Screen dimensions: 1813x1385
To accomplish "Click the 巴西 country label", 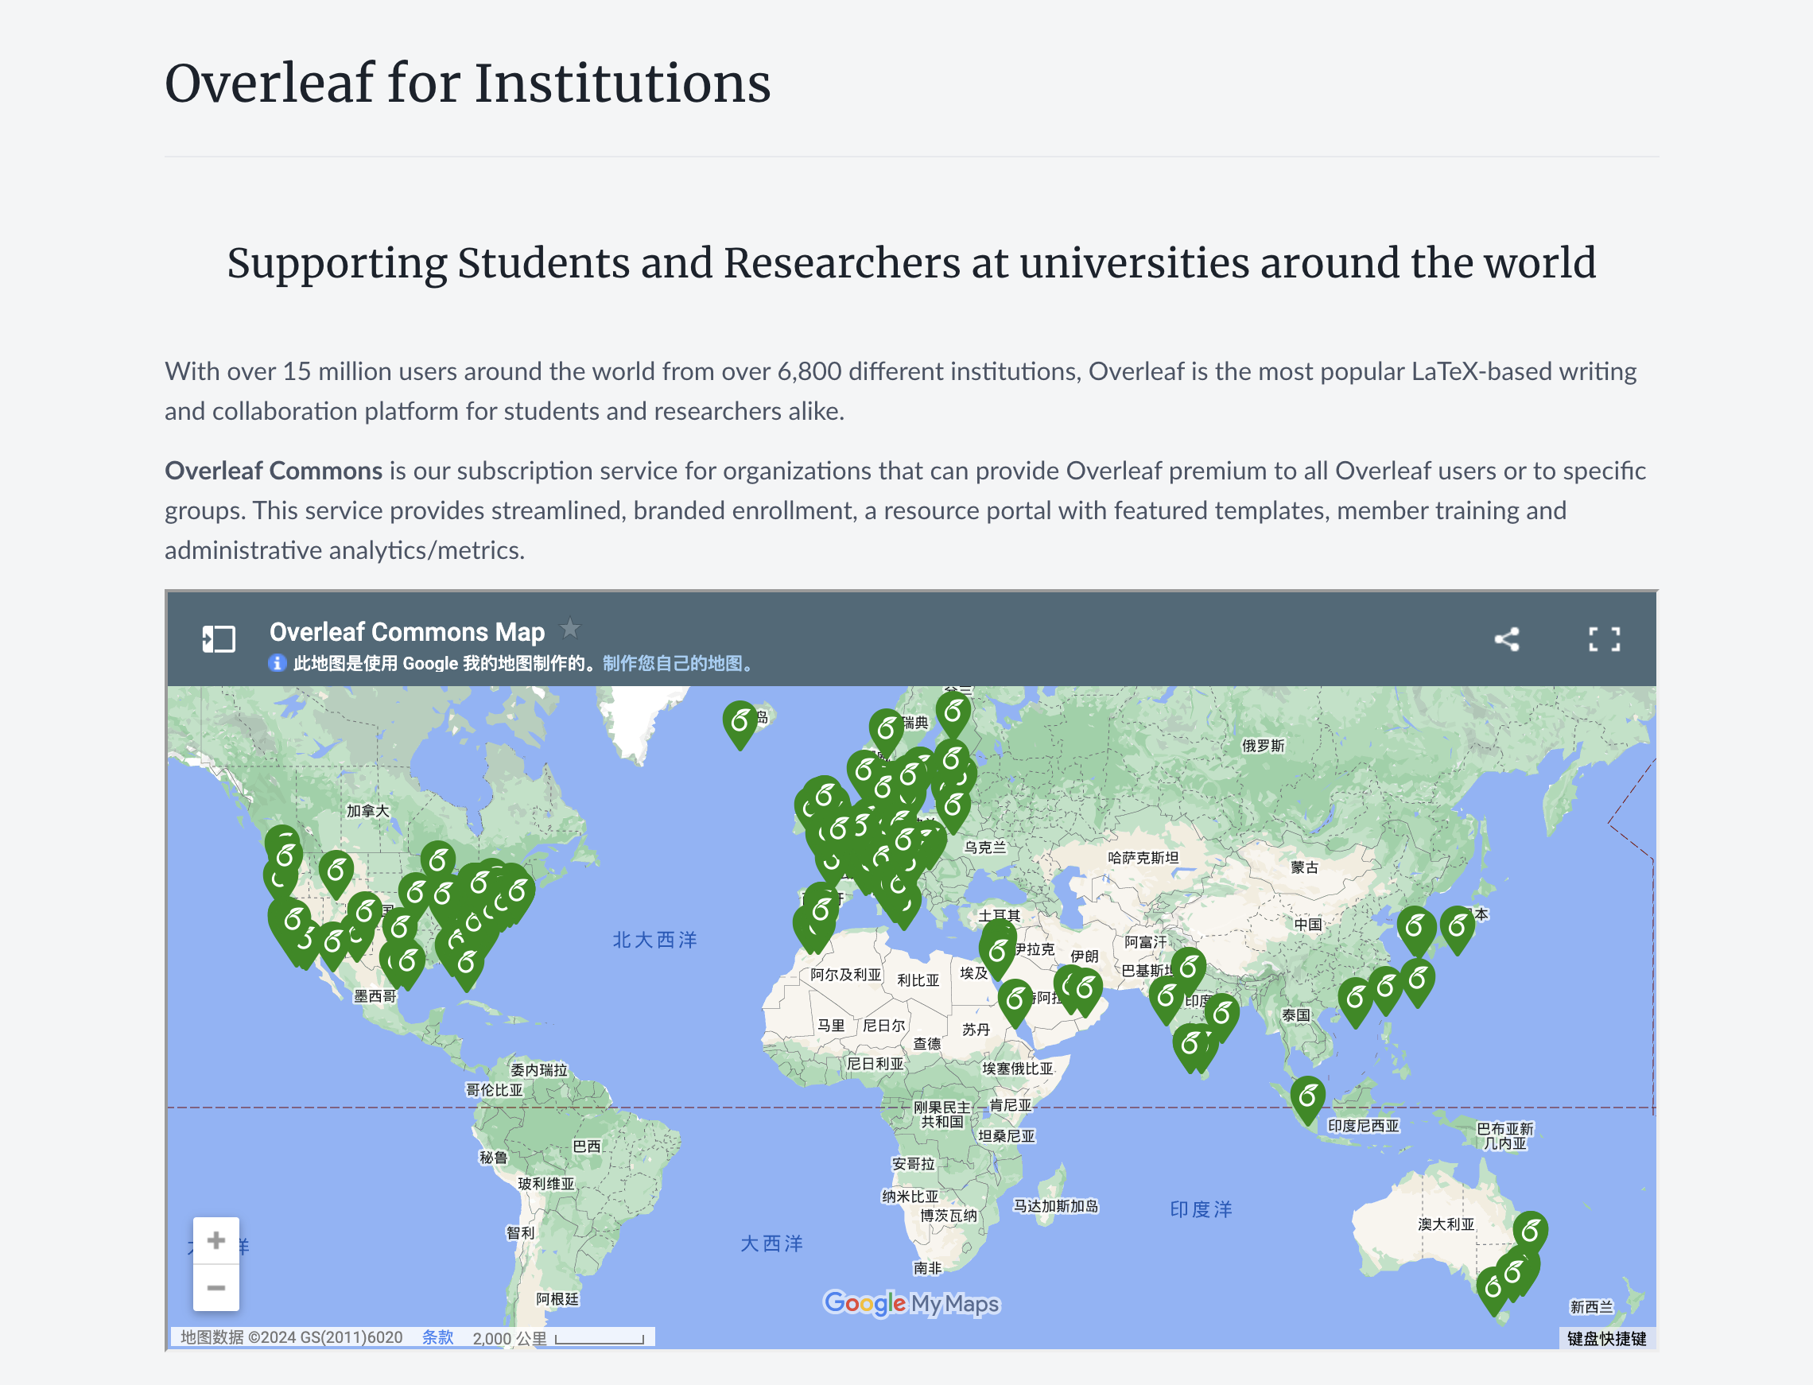I will tap(587, 1146).
